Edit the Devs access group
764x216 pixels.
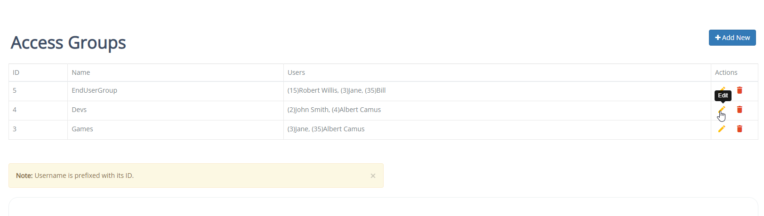722,110
